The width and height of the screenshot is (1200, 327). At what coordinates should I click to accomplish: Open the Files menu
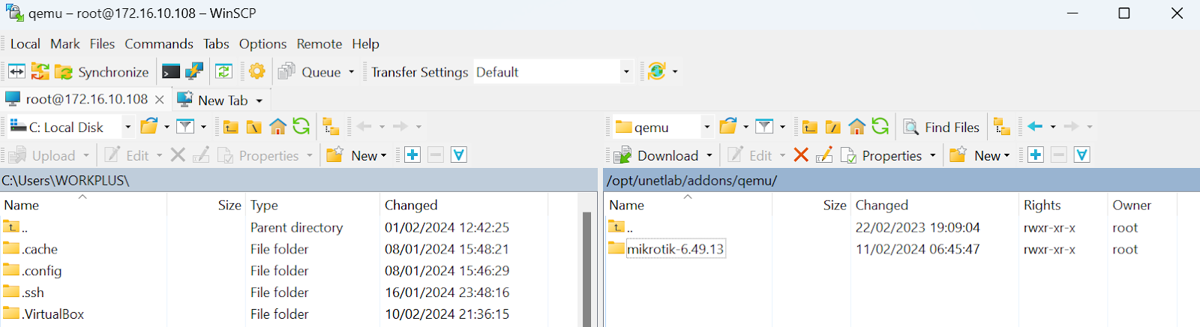click(x=102, y=43)
